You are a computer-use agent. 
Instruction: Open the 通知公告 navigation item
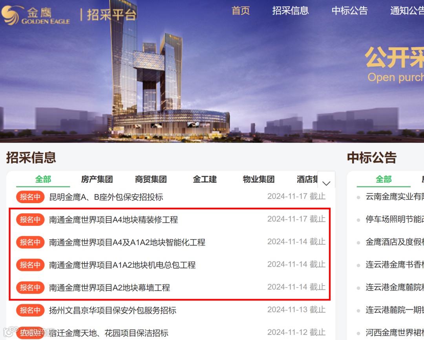[x=407, y=11]
